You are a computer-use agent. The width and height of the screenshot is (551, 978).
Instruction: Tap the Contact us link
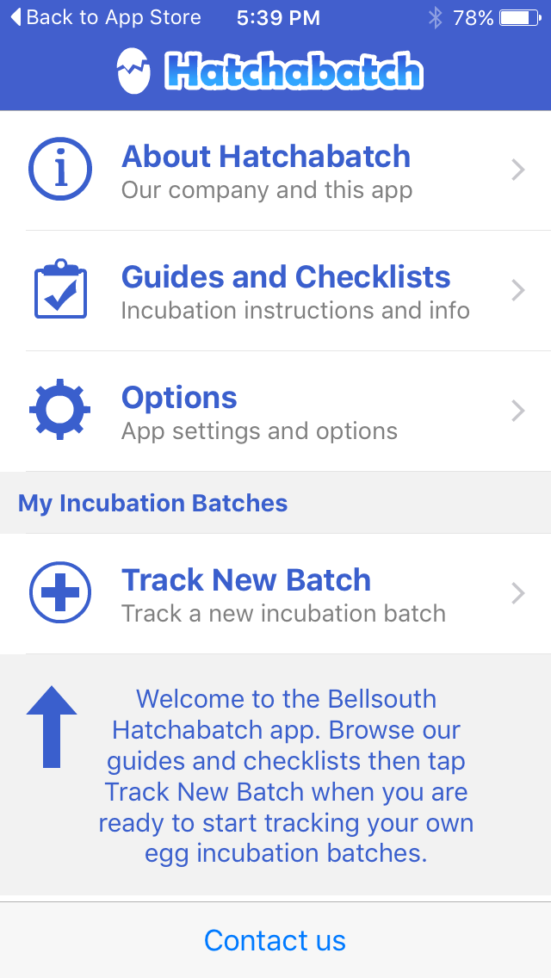click(275, 940)
